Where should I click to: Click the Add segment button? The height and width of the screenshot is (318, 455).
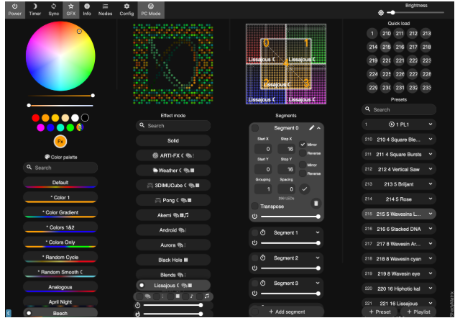[x=285, y=311]
